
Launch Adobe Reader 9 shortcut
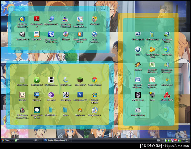37,19
